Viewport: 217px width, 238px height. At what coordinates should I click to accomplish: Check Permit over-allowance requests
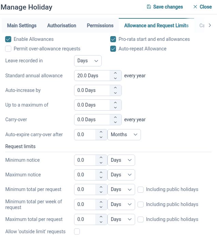(8, 49)
